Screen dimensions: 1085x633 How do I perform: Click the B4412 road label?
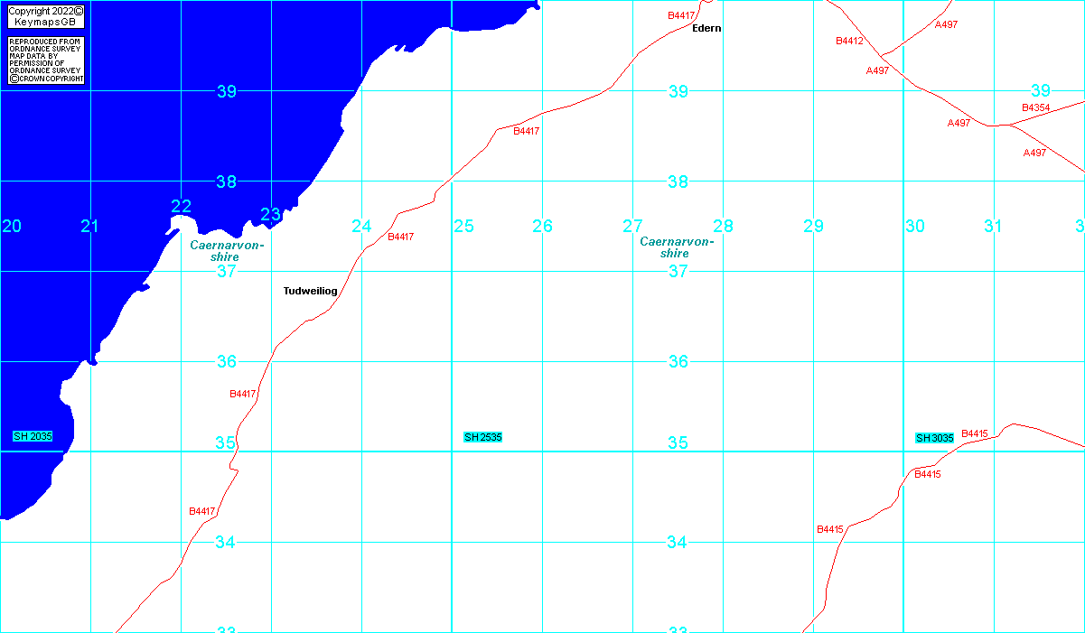pos(849,42)
